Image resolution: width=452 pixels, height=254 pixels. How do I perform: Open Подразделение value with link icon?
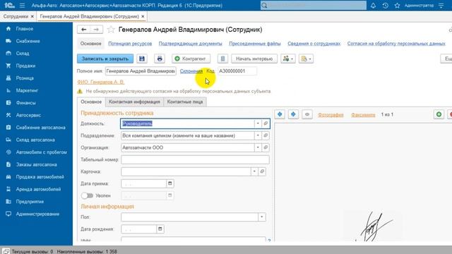click(266, 135)
